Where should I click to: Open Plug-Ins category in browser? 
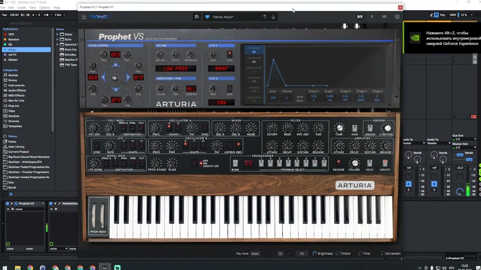[x=14, y=106]
